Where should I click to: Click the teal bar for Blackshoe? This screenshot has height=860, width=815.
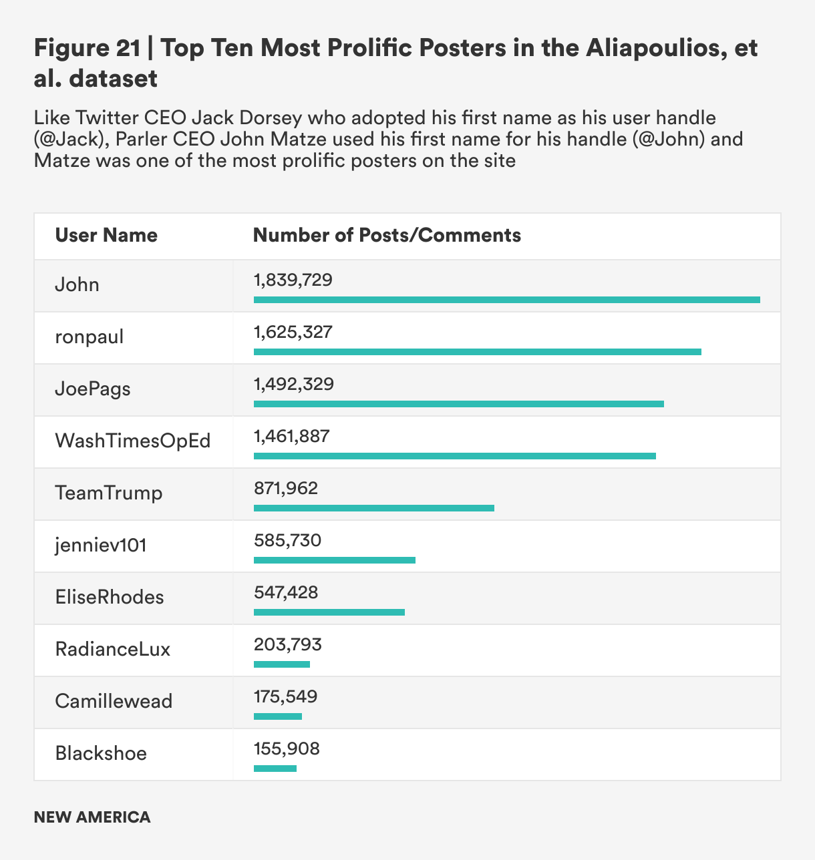[x=275, y=769]
